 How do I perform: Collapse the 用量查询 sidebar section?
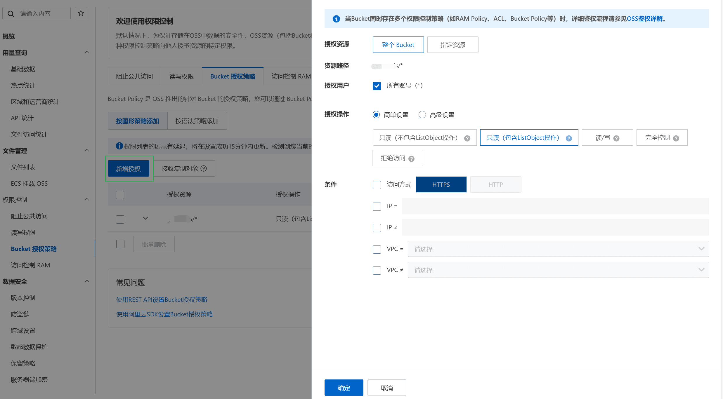[x=87, y=53]
